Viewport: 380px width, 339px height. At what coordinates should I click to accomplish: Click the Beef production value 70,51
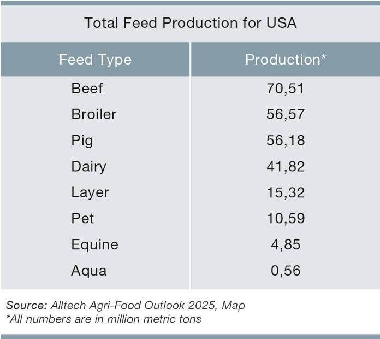click(x=285, y=89)
